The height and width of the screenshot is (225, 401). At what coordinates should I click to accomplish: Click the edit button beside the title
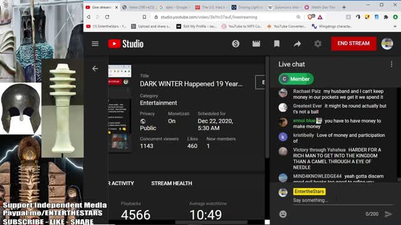tap(260, 82)
